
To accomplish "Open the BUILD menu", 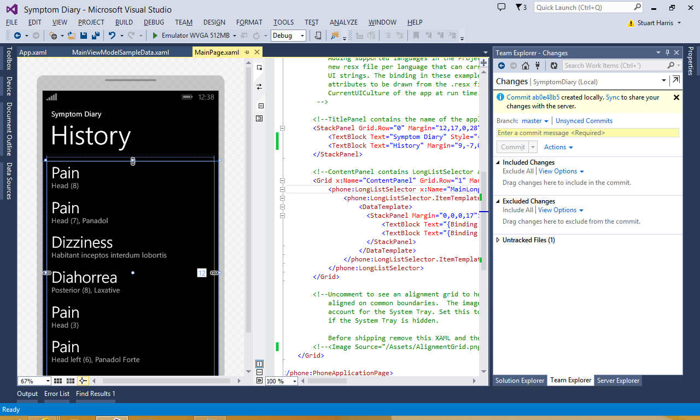I will point(124,22).
